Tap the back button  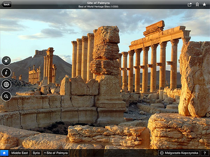pyautogui.click(x=6, y=4)
